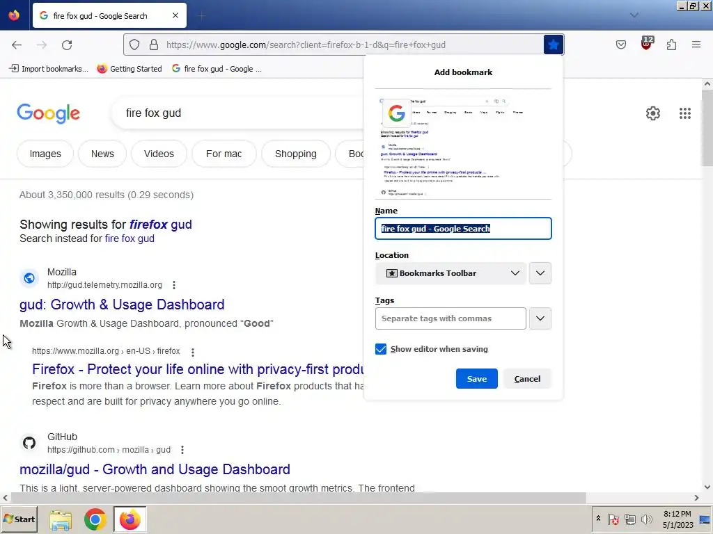Select the For mac filter
The width and height of the screenshot is (713, 534).
pos(224,154)
